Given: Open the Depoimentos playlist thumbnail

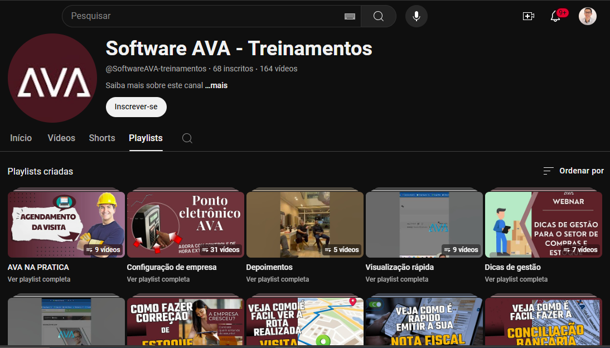Looking at the screenshot, I should 304,224.
